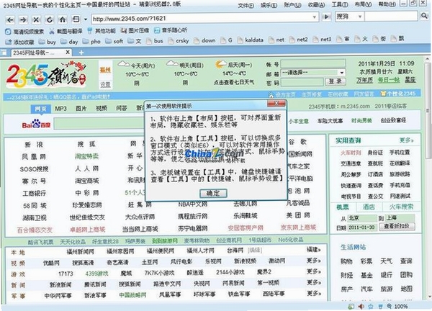Open the 文件(F) menu

coord(246,5)
